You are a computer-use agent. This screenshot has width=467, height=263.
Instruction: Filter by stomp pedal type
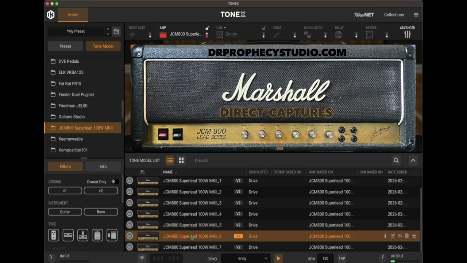coord(54,235)
